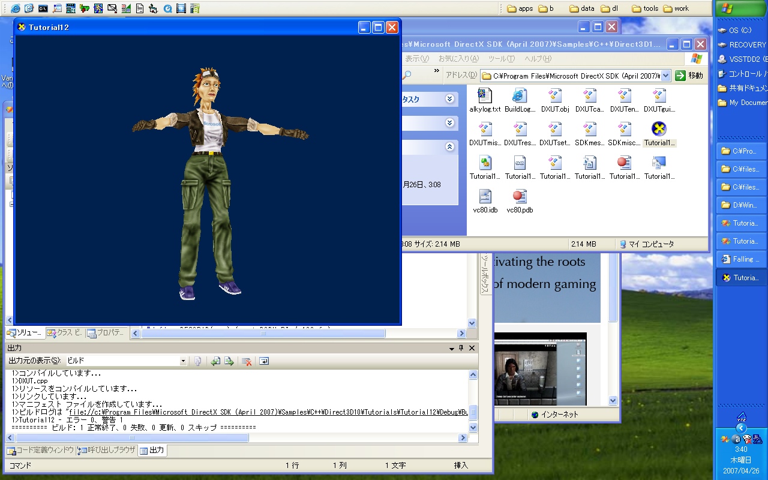Open the build source dropdown showing ビルド
This screenshot has height=480, width=768.
coord(183,361)
